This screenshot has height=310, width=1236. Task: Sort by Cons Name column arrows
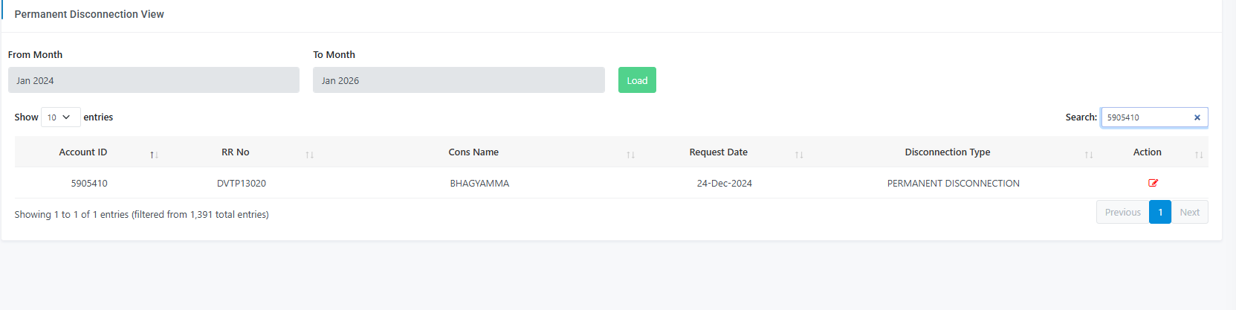tap(630, 155)
